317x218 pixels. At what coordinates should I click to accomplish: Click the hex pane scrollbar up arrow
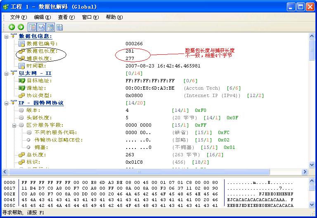click(x=312, y=181)
